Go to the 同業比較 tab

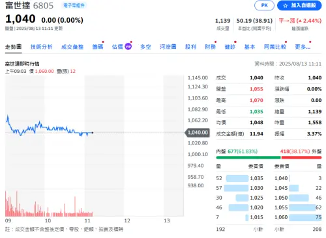coord(275,47)
